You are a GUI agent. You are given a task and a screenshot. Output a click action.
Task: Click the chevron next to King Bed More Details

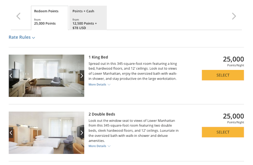coord(109,85)
